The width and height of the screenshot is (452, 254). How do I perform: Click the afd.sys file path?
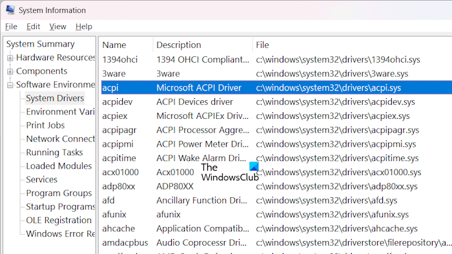(327, 200)
